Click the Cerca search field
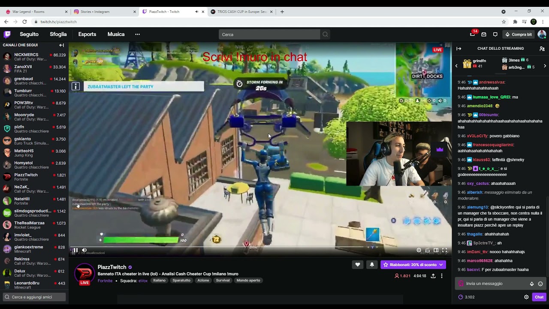 click(269, 34)
